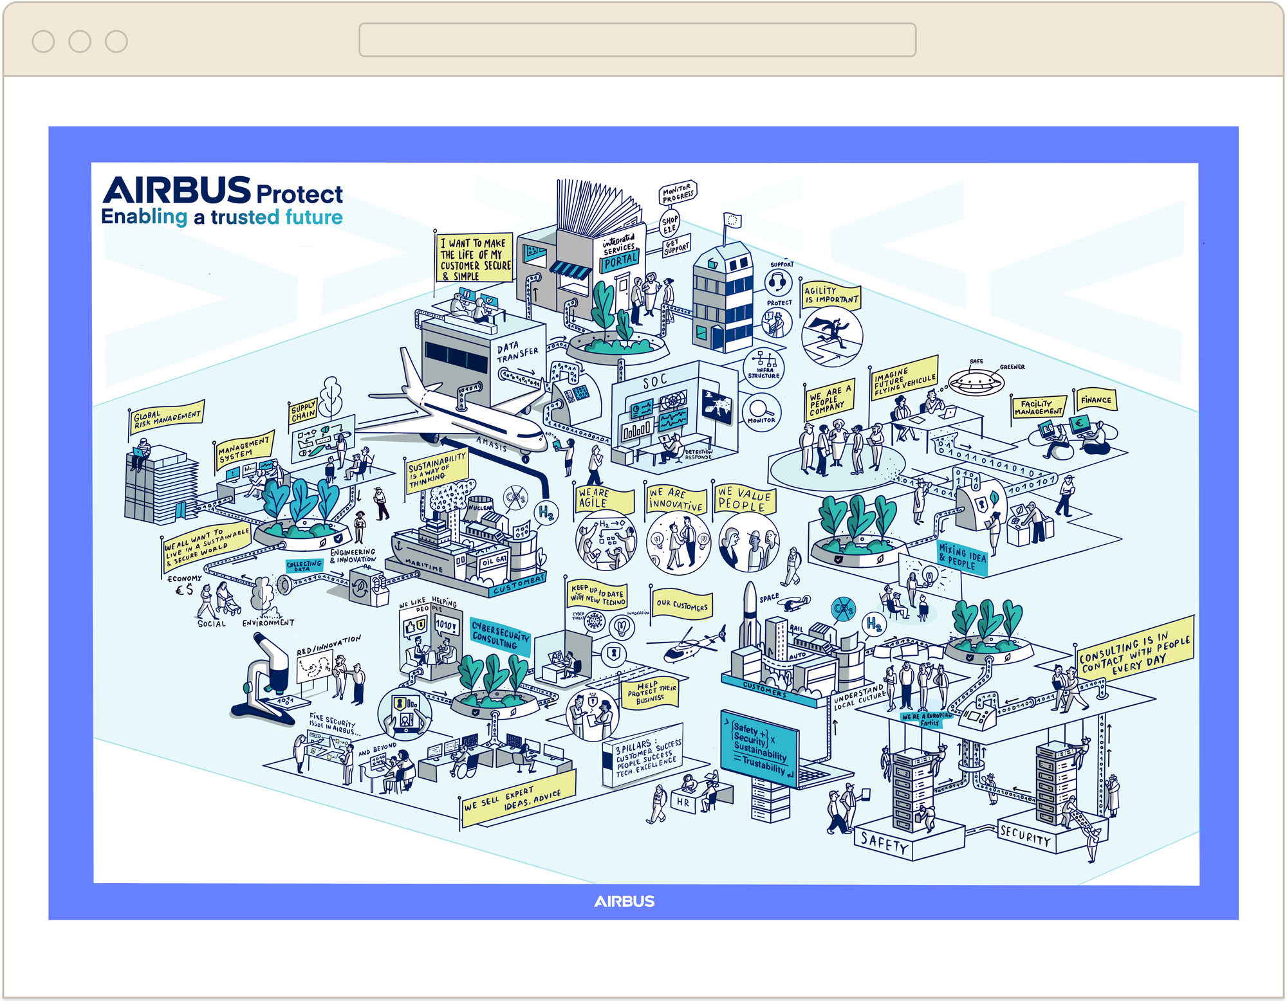The height and width of the screenshot is (1002, 1287).
Task: Click the 'Data Transfer' label
Action: (517, 352)
